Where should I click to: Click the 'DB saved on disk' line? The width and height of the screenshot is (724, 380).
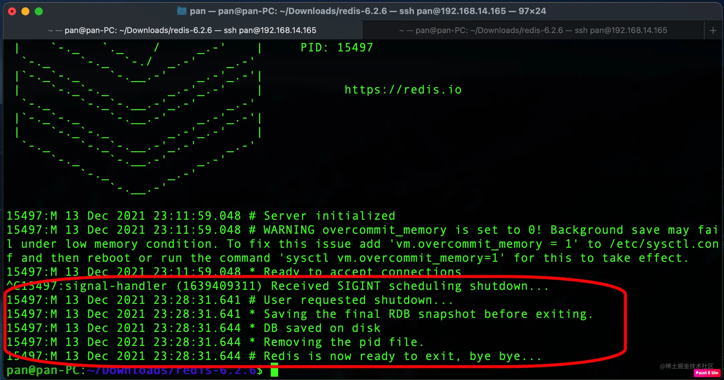(x=194, y=328)
